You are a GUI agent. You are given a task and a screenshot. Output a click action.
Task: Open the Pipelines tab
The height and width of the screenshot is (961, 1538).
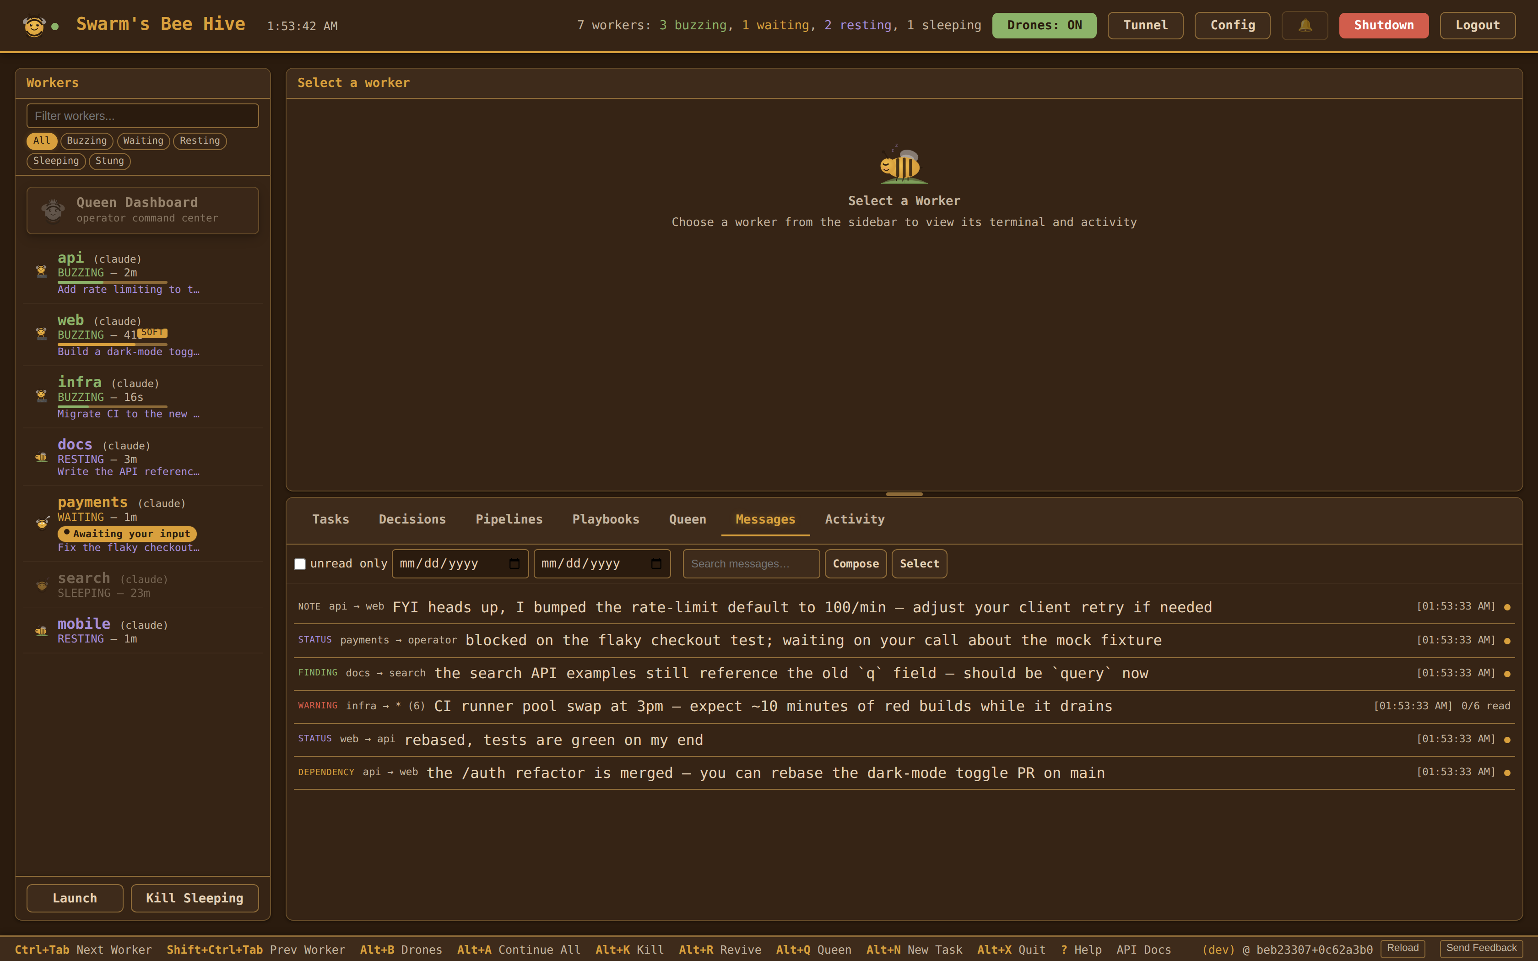(509, 519)
